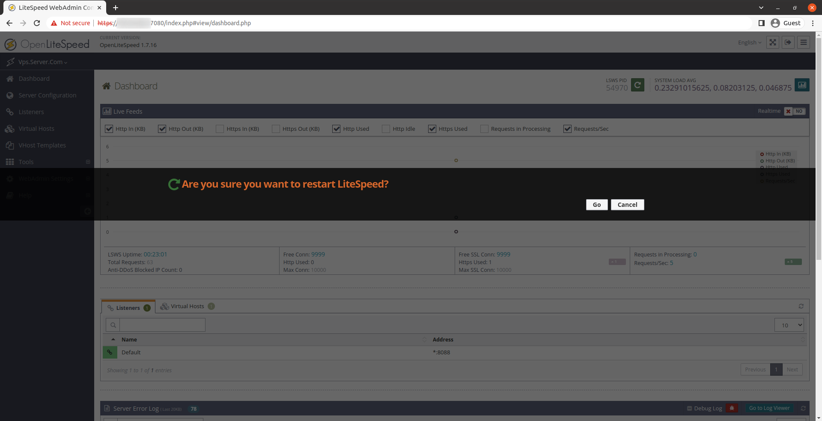Click the Live Feeds chart icon
822x421 pixels.
tap(107, 111)
